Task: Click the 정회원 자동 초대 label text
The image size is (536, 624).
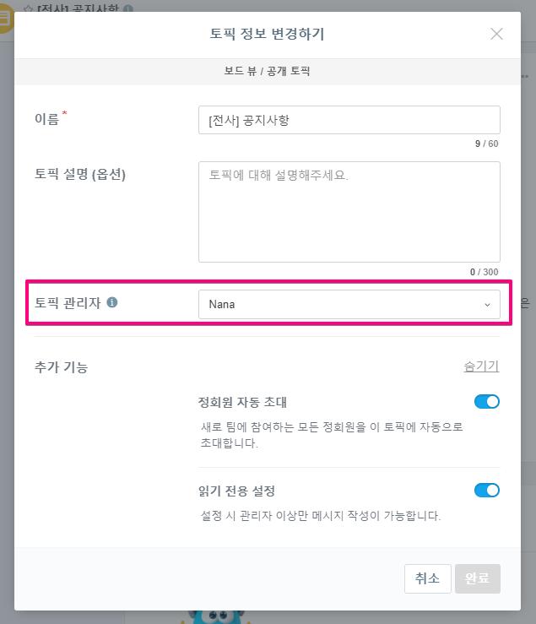Action: [242, 402]
